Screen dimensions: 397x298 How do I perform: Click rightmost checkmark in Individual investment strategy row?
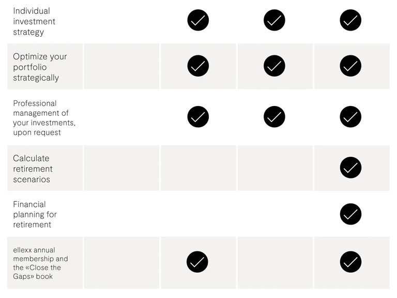350,20
